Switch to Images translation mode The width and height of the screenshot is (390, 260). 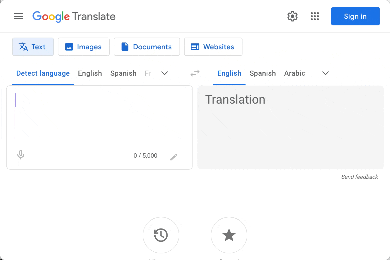coord(84,47)
